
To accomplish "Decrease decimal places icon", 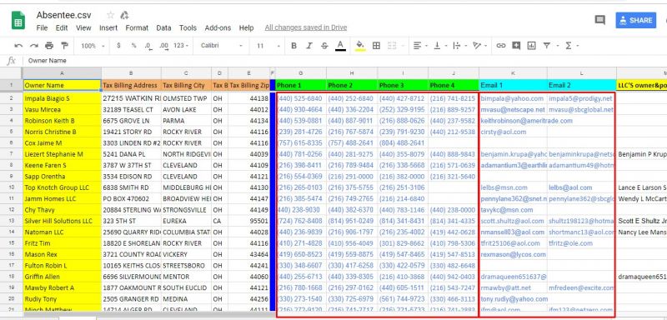I will [x=148, y=46].
